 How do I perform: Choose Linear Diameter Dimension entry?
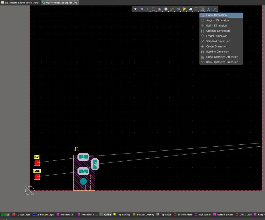click(x=221, y=57)
